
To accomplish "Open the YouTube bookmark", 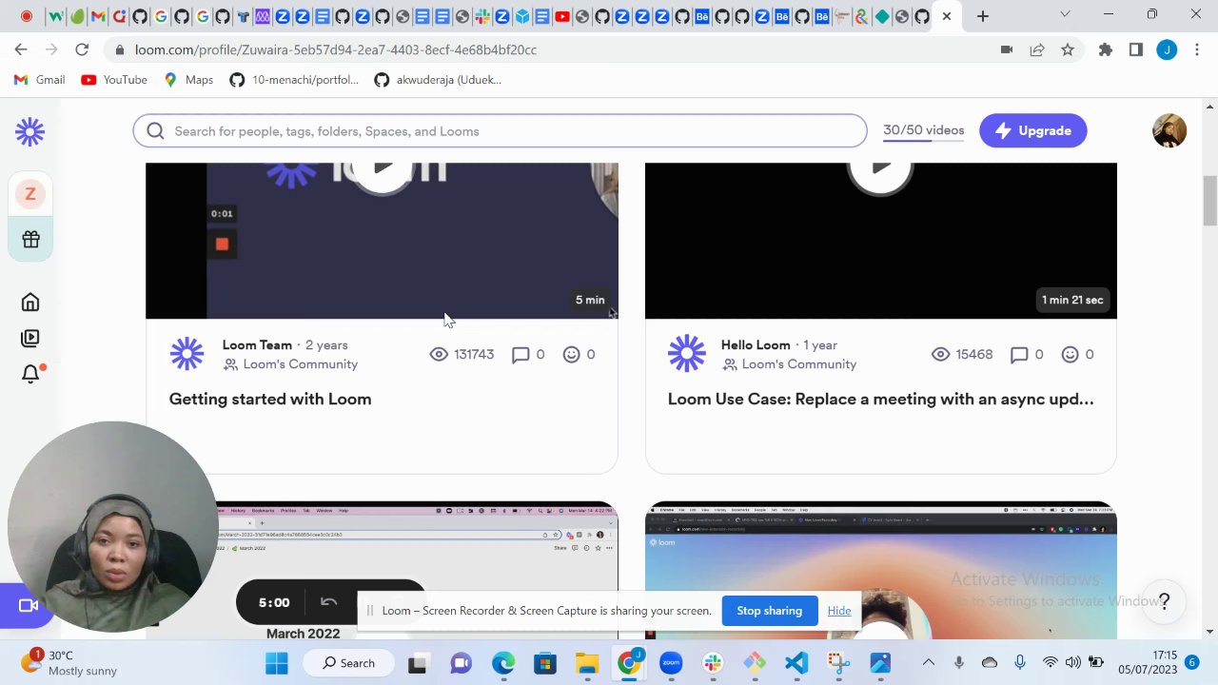I will pos(114,80).
